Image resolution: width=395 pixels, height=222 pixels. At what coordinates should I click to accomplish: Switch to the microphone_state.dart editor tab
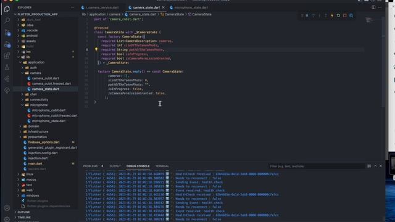[x=191, y=7]
